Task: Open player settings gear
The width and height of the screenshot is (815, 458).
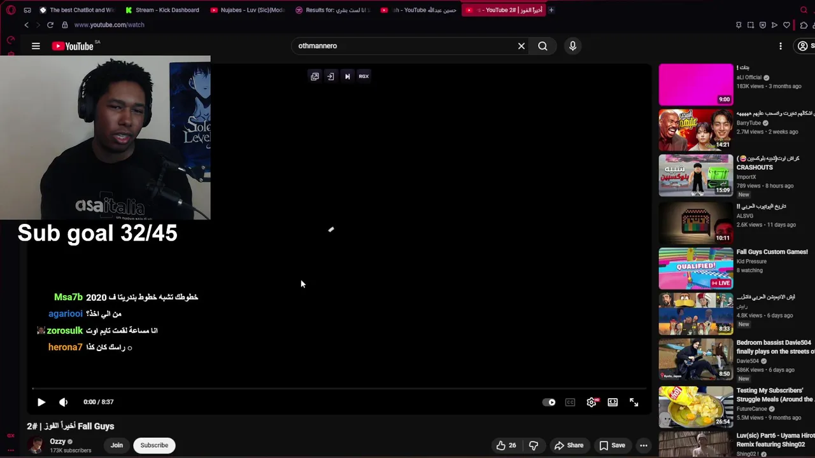Action: point(592,402)
